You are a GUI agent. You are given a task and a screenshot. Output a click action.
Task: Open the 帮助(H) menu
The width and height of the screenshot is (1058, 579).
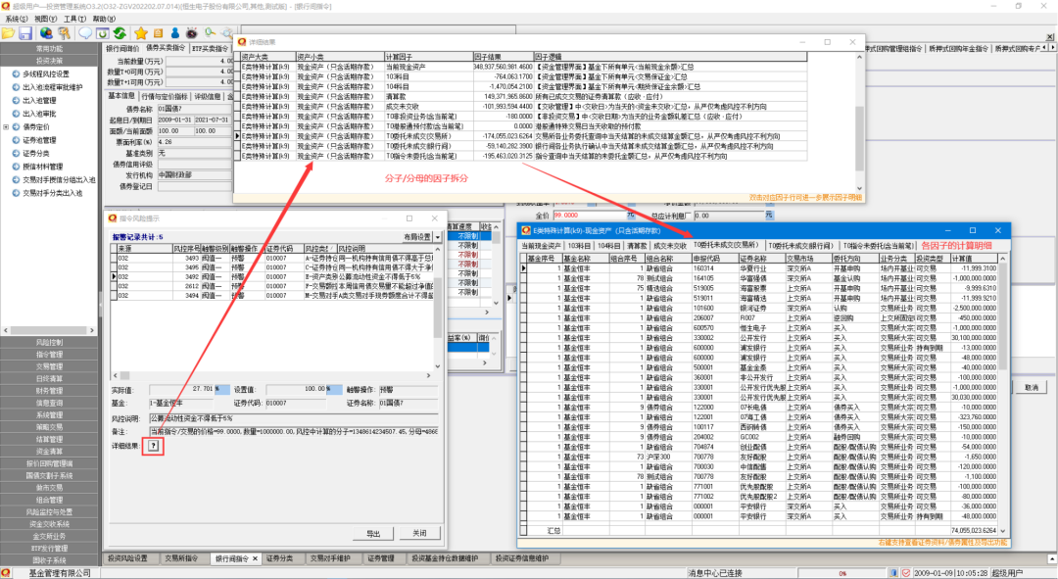[104, 19]
